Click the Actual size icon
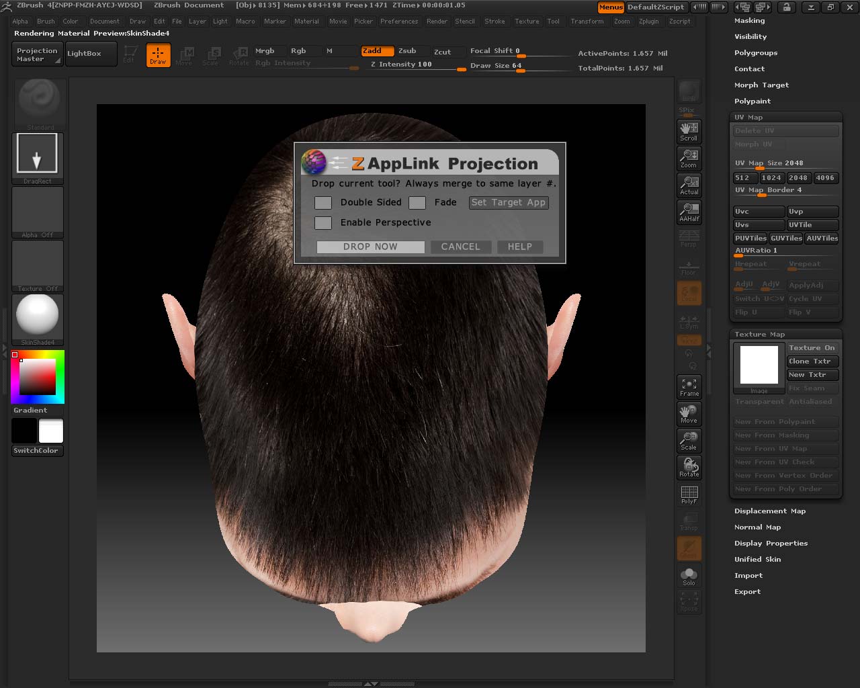Image resolution: width=860 pixels, height=688 pixels. click(689, 185)
